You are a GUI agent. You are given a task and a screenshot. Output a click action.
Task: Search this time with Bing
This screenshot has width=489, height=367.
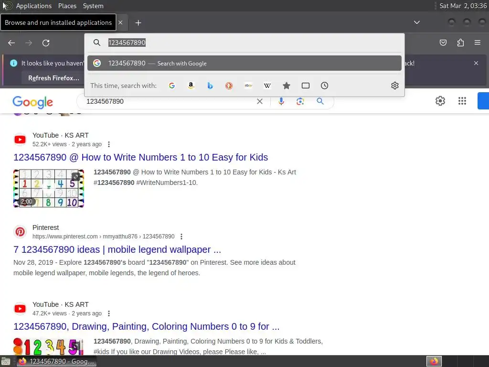210,86
